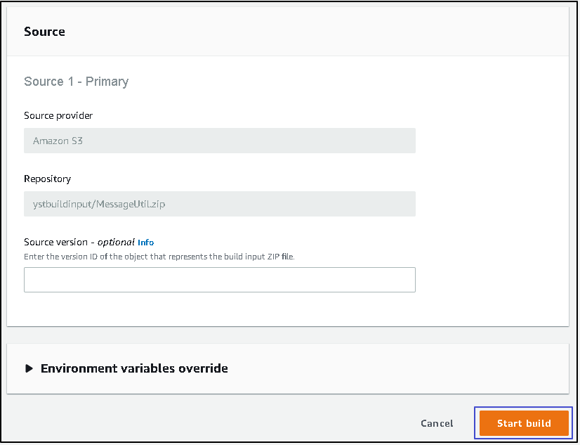The width and height of the screenshot is (580, 445).
Task: Focus the Source version input box
Action: (x=219, y=280)
